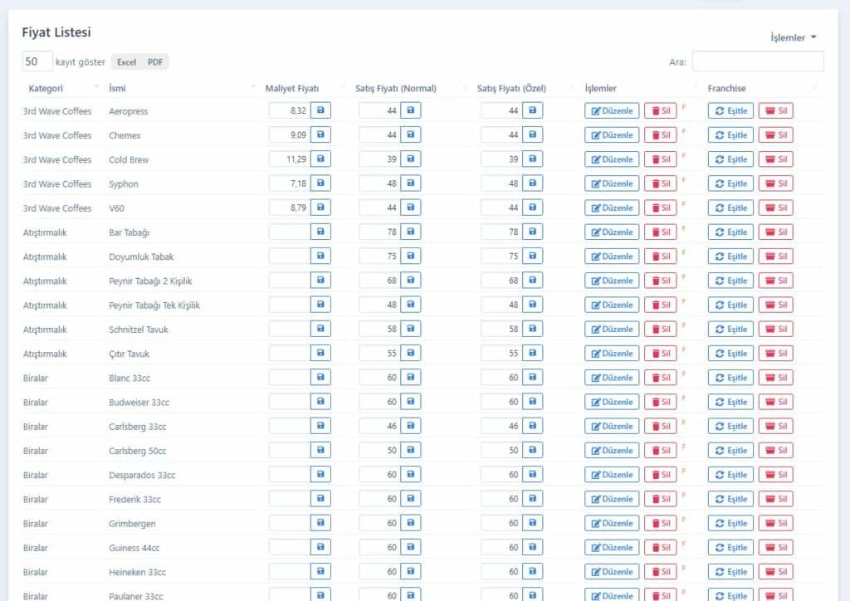This screenshot has height=601, width=850.
Task: Click the Guiness 44cc item name
Action: 134,548
